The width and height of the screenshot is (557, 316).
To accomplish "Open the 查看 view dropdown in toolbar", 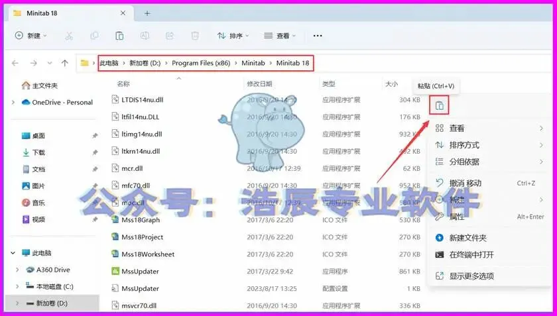I will click(x=280, y=36).
